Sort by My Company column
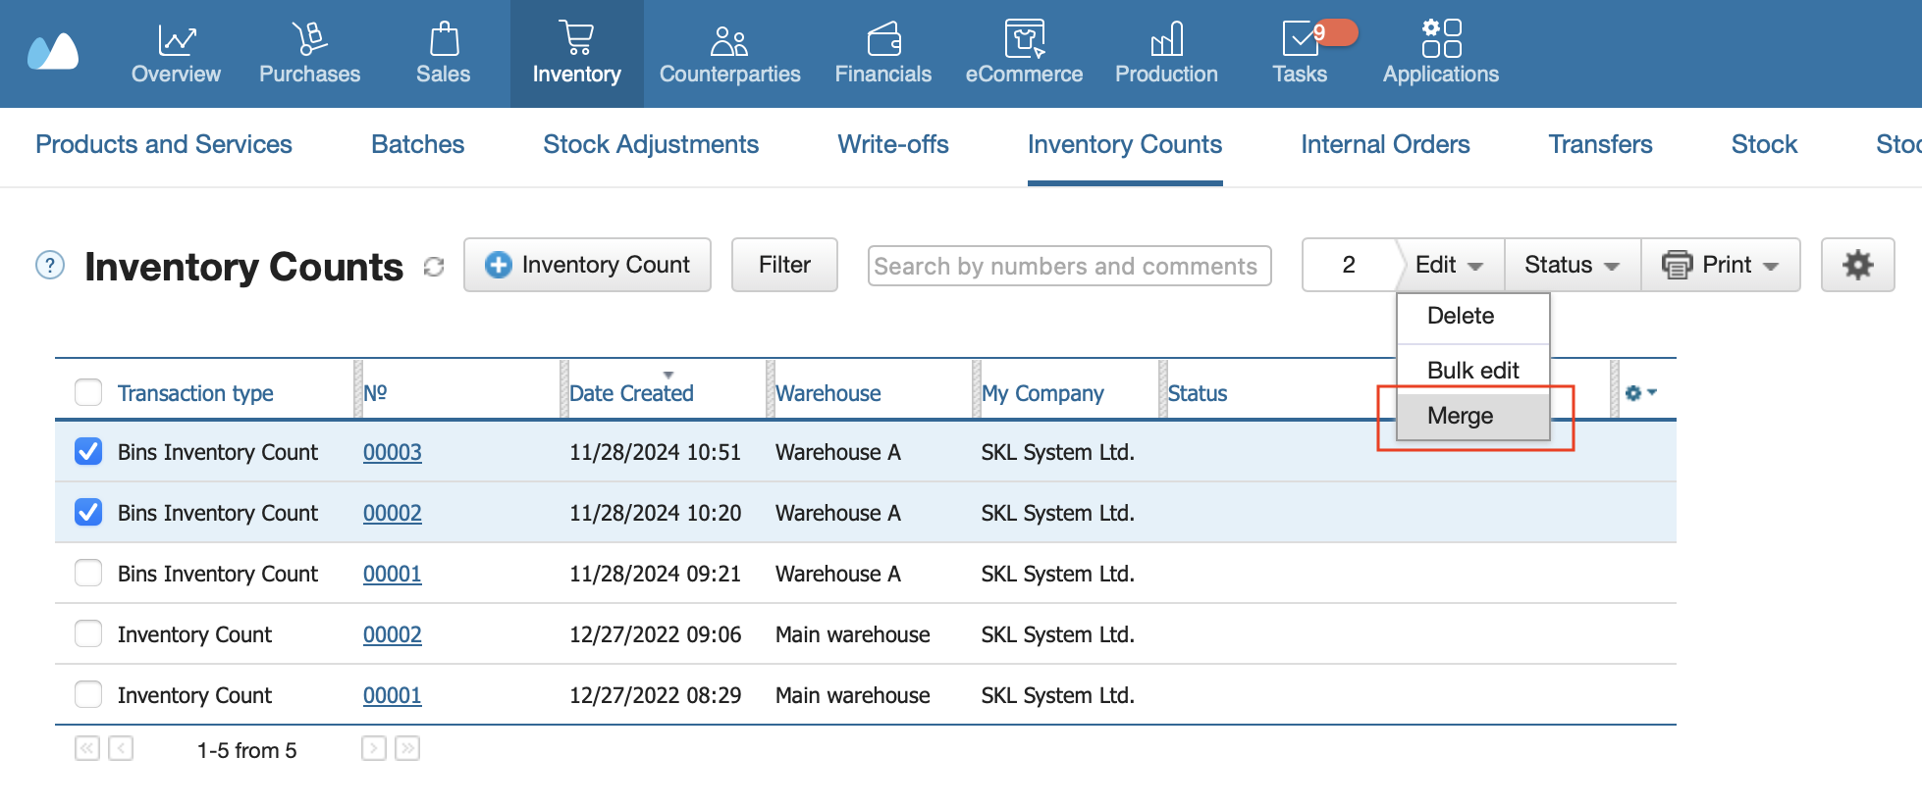The width and height of the screenshot is (1922, 806). [1042, 393]
